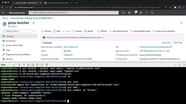
Task: Open Cloud Shell from top bar
Action: point(124,13)
